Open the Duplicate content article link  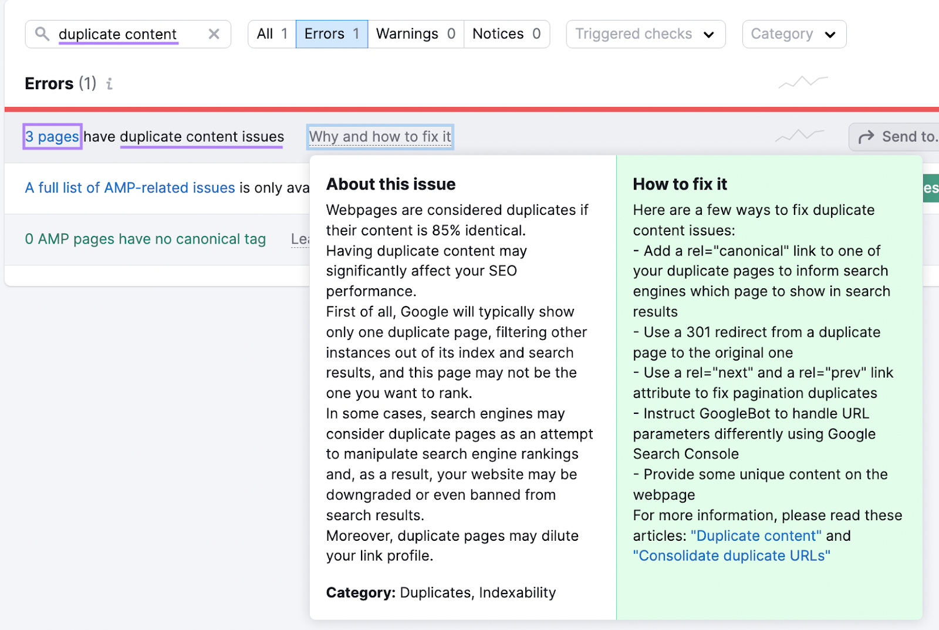click(756, 535)
